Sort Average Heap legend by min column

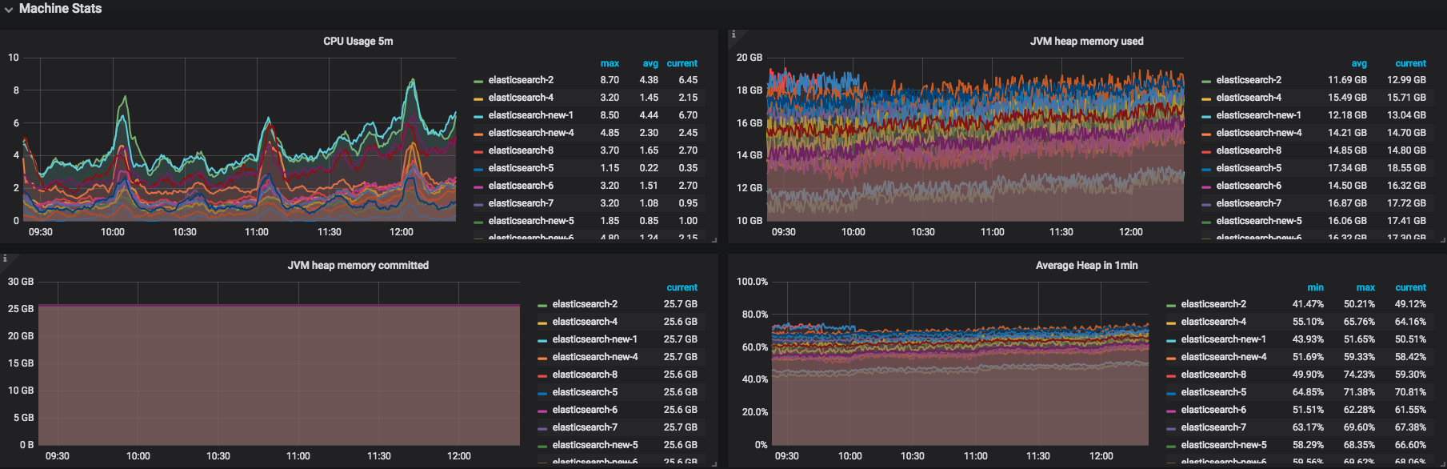(1315, 287)
